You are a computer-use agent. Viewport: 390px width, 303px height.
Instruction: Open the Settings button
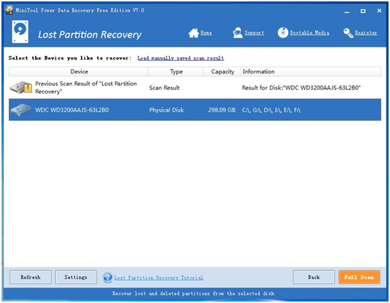tap(76, 277)
